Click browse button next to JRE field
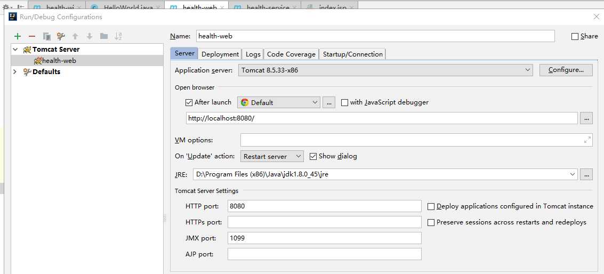 click(x=586, y=174)
